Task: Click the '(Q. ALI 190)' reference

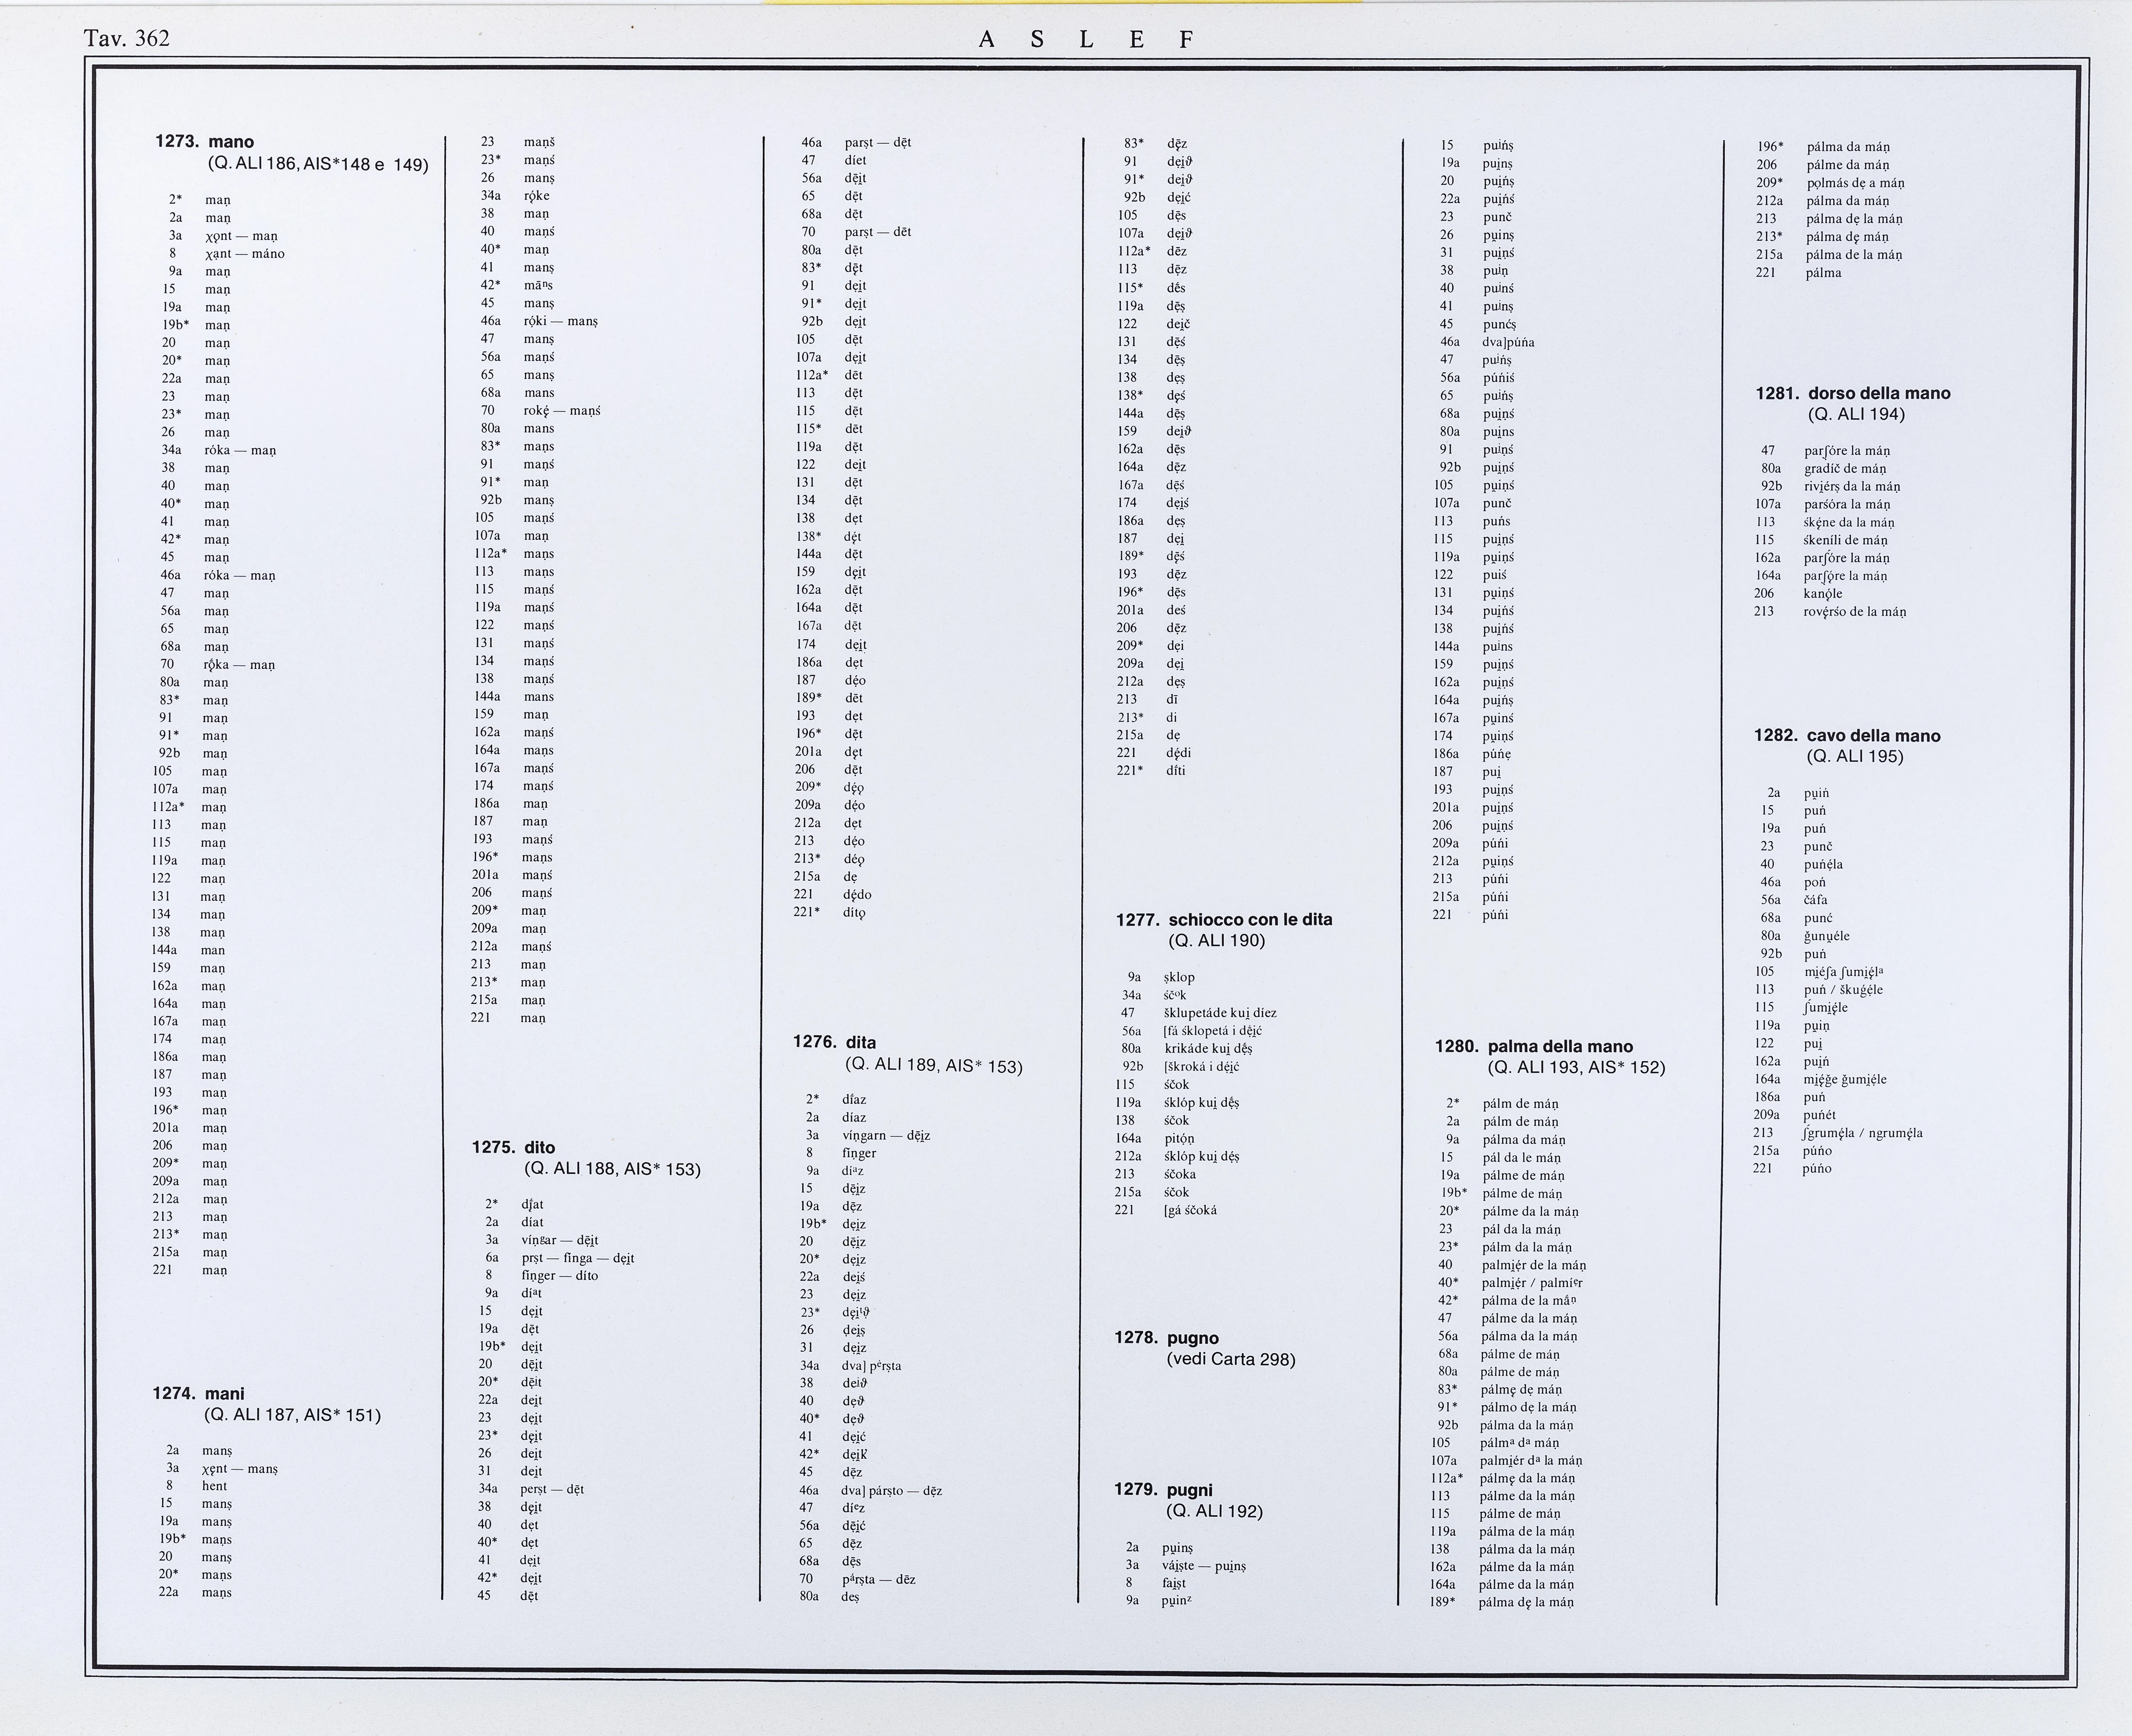Action: coord(1216,940)
